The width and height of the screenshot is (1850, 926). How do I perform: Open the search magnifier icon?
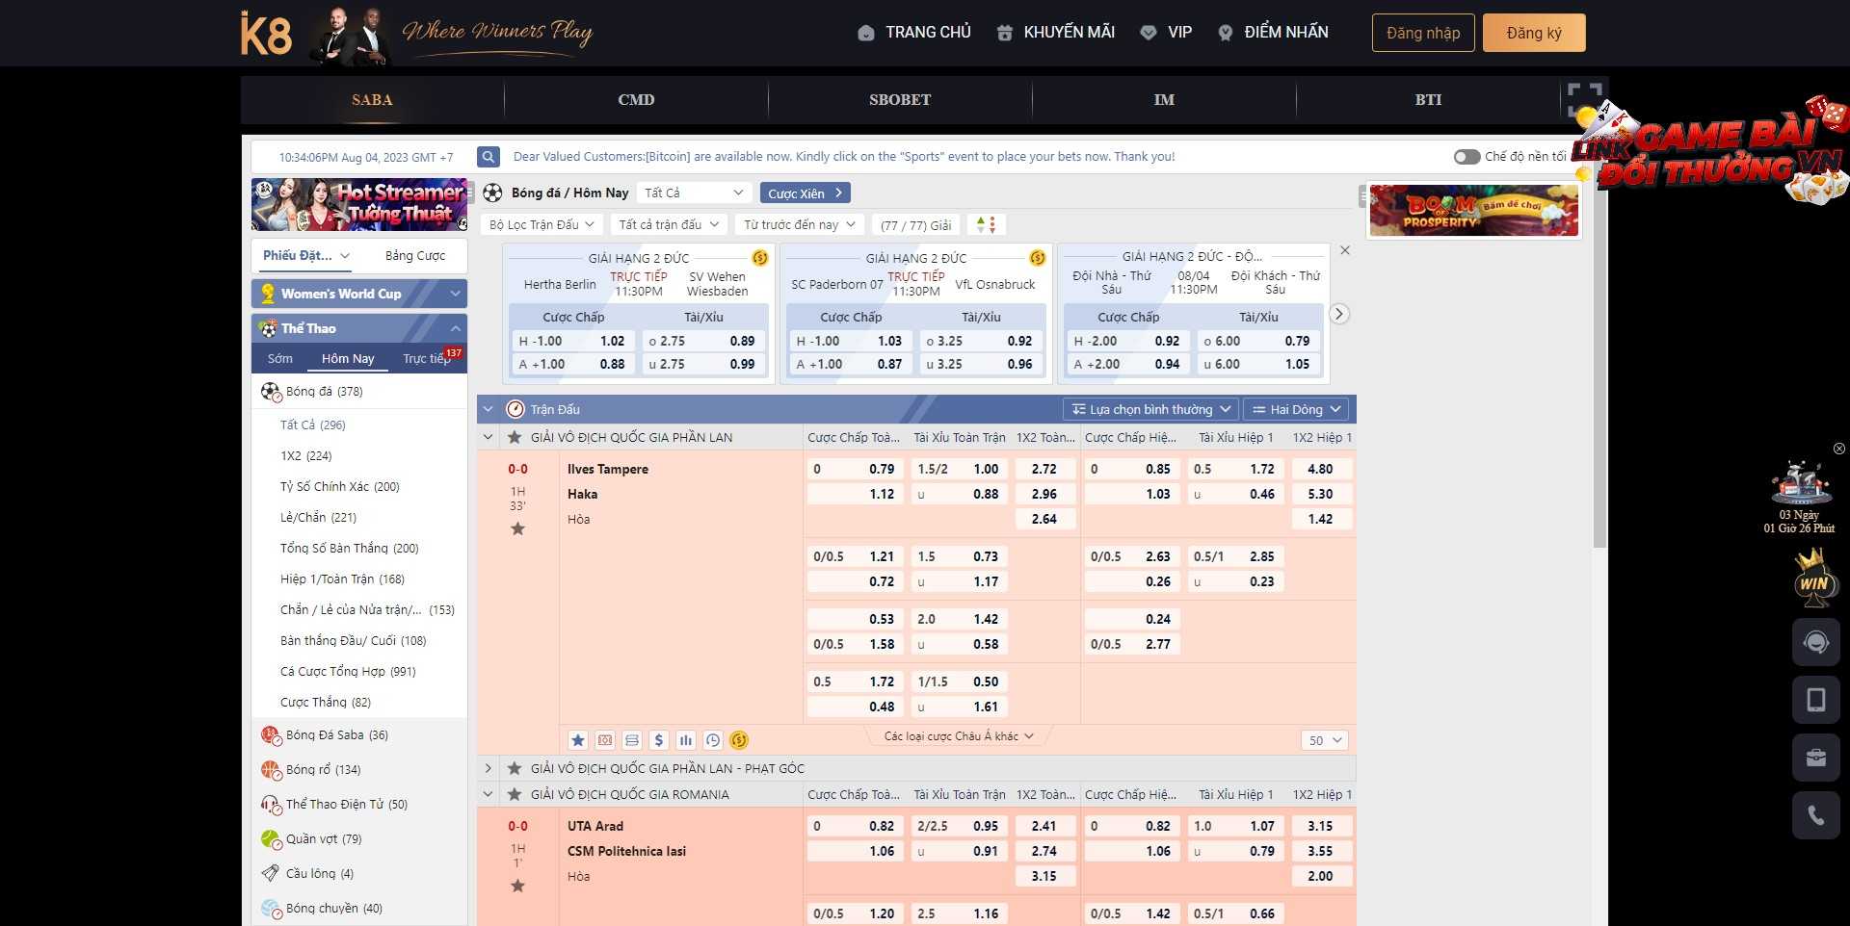[489, 157]
